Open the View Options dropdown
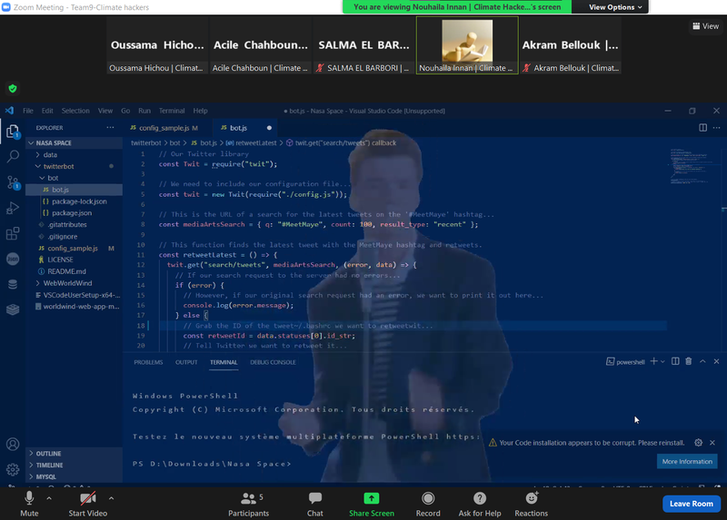The image size is (727, 520). pyautogui.click(x=616, y=6)
